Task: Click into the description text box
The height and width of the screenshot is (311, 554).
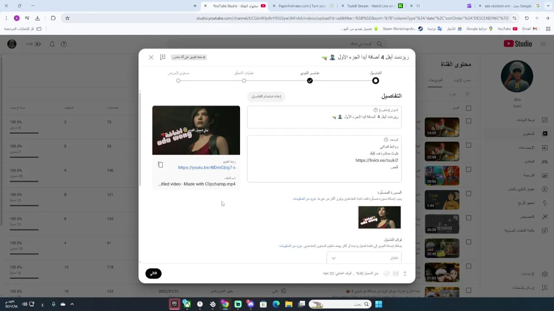Action: click(x=324, y=159)
